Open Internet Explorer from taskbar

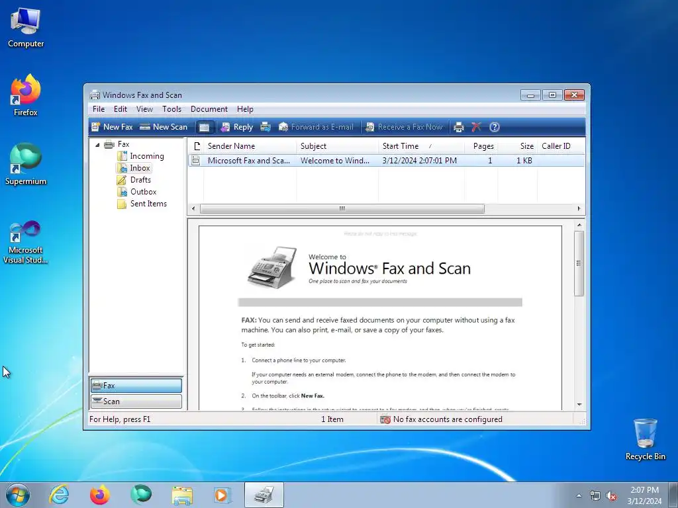click(58, 495)
